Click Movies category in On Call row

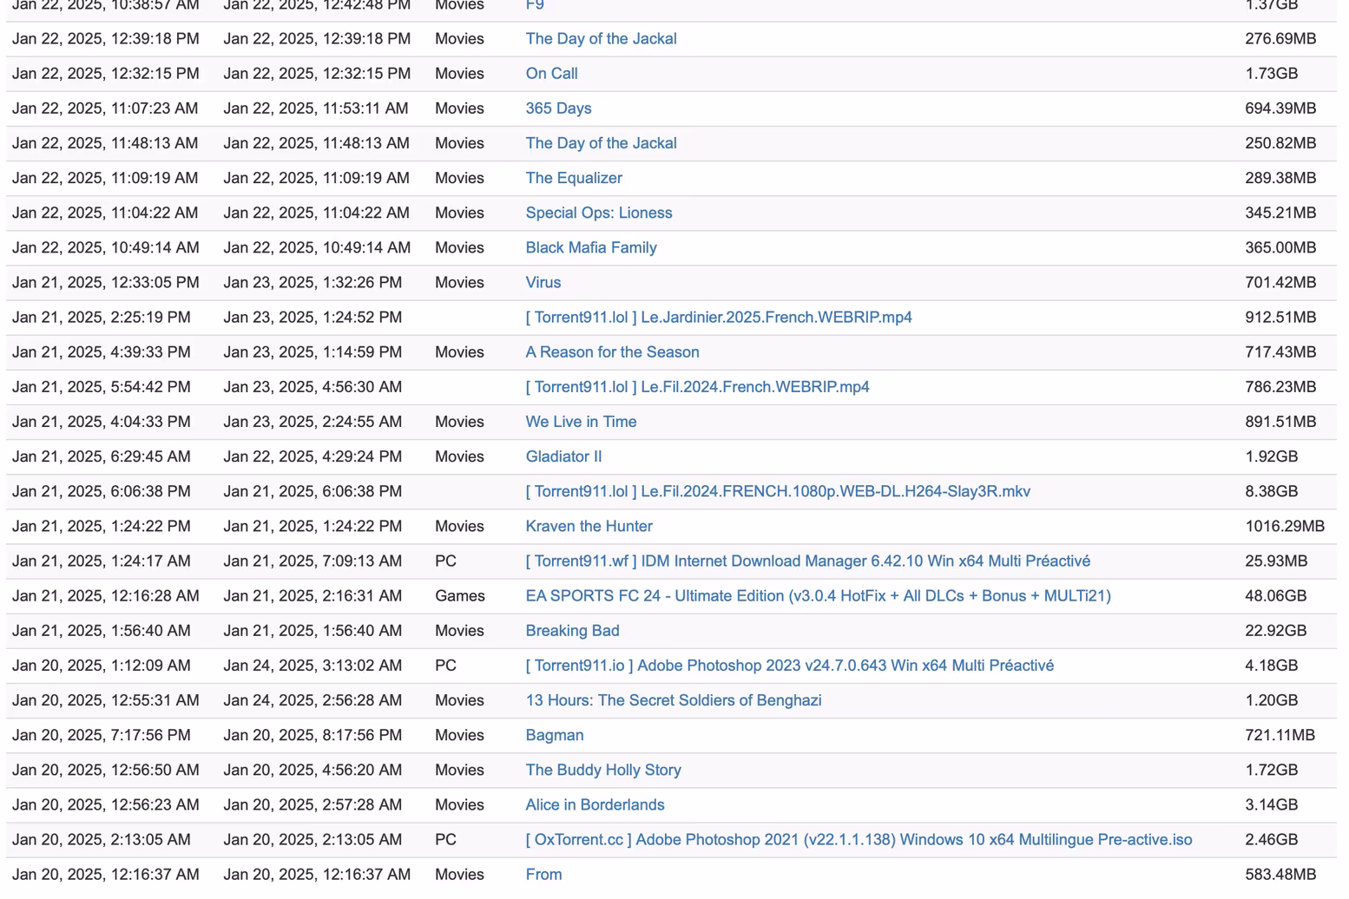tap(459, 74)
